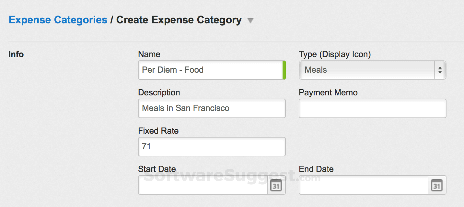464x207 pixels.
Task: Go back to Expense Categories link
Action: click(58, 20)
